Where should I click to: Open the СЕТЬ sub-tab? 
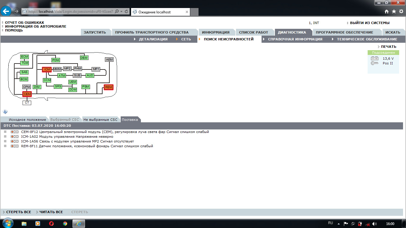pos(186,39)
